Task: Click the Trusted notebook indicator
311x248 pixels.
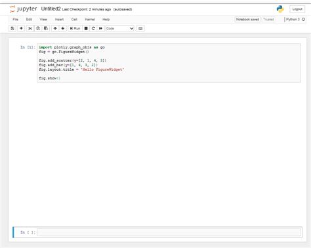Action: 268,19
